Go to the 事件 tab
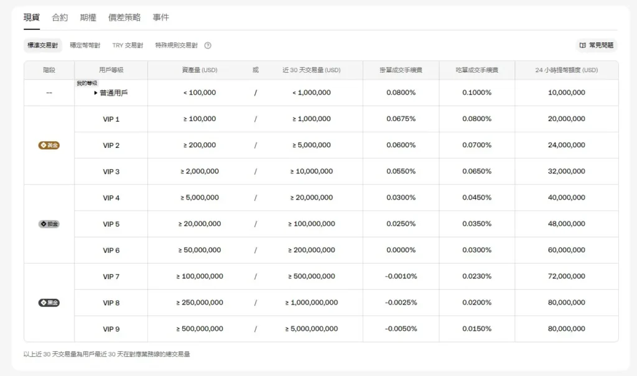Image resolution: width=637 pixels, height=376 pixels. [x=161, y=17]
